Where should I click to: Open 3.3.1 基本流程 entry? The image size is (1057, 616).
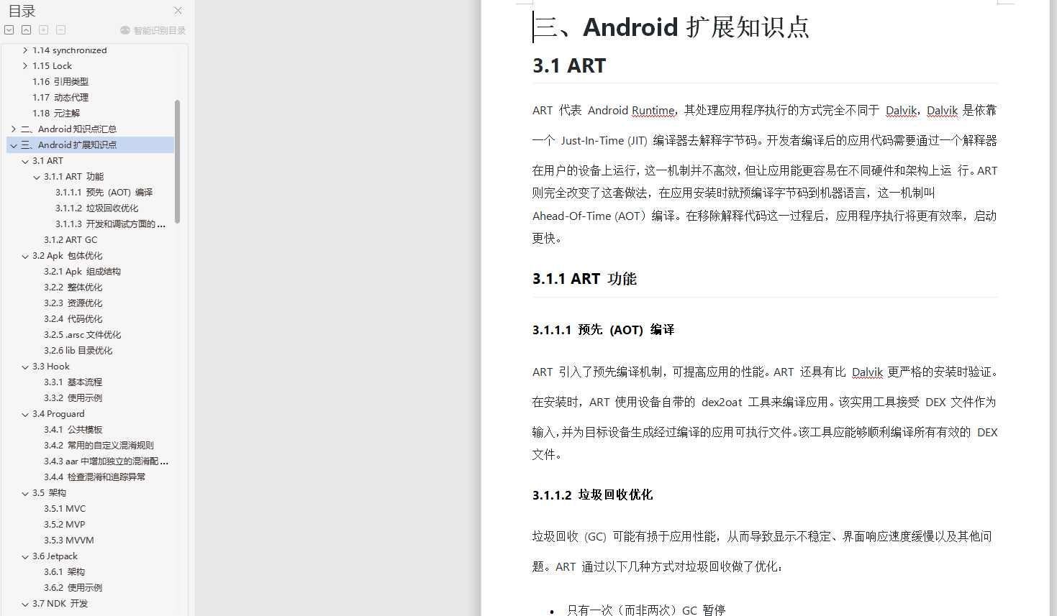click(x=73, y=382)
